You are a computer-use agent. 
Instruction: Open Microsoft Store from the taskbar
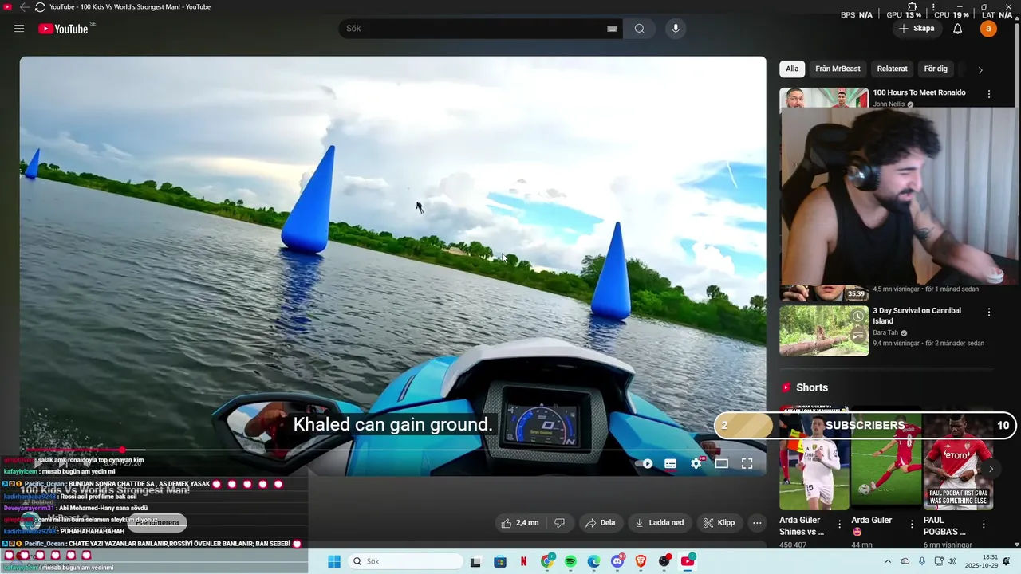click(x=500, y=561)
